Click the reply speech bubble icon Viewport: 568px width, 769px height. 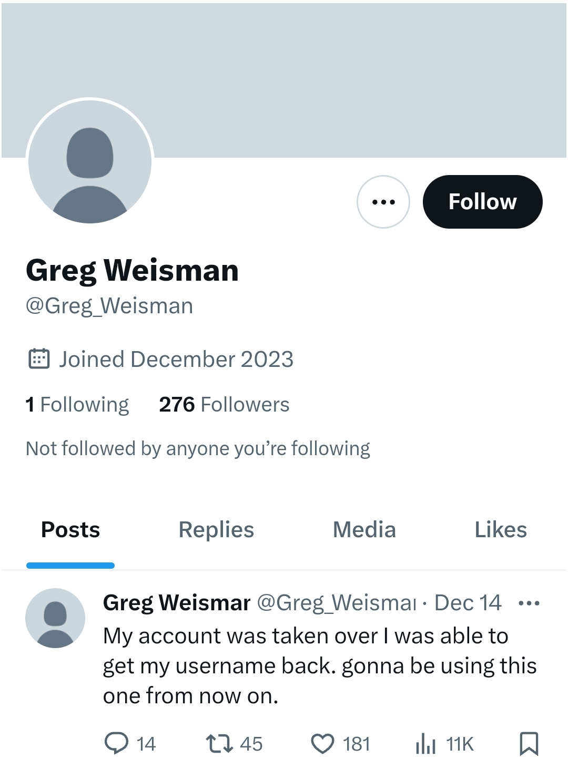click(x=116, y=744)
